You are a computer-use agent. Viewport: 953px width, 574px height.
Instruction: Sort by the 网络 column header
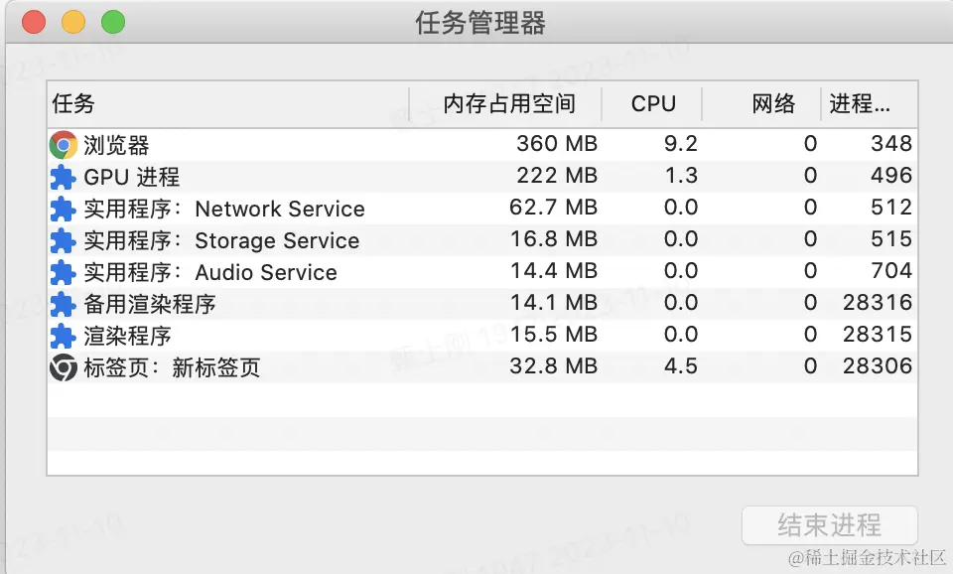click(x=773, y=104)
